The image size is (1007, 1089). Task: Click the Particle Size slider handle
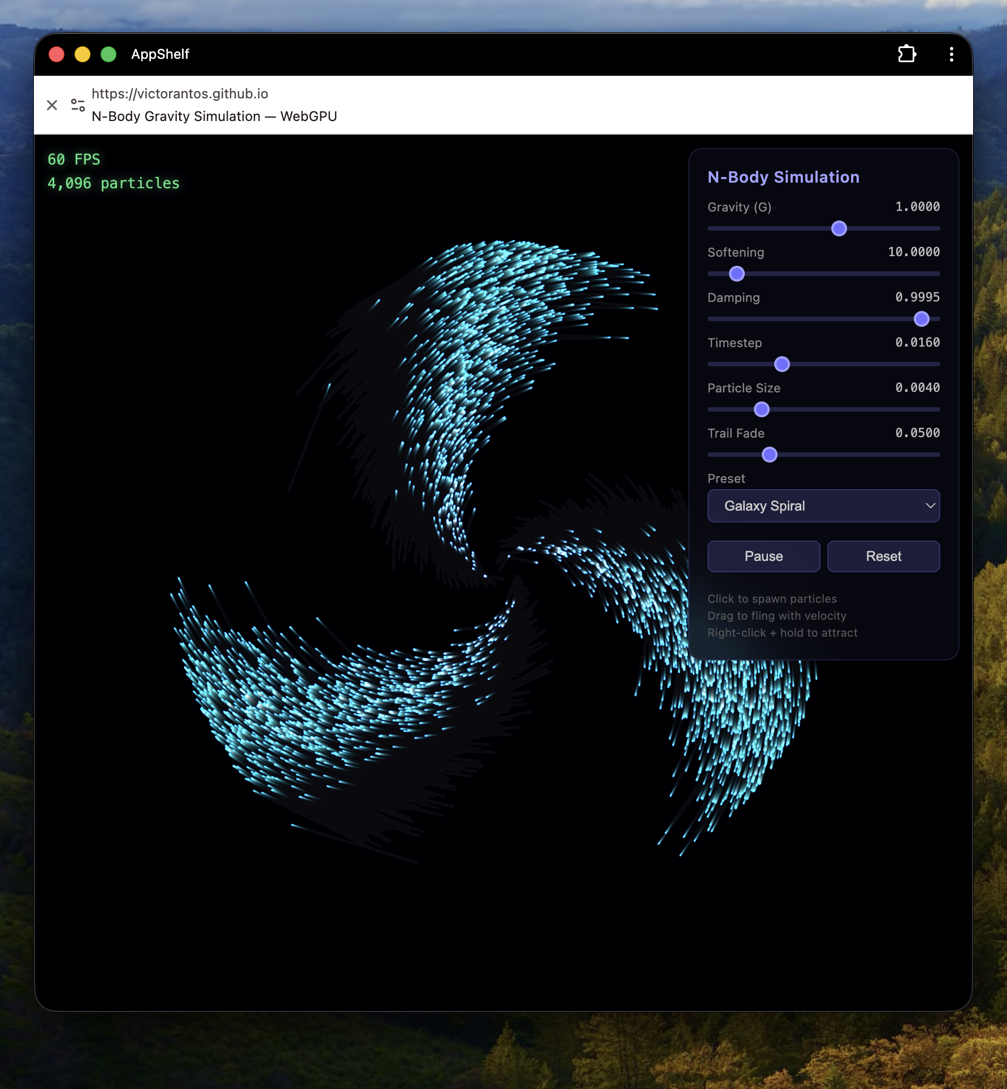(762, 409)
